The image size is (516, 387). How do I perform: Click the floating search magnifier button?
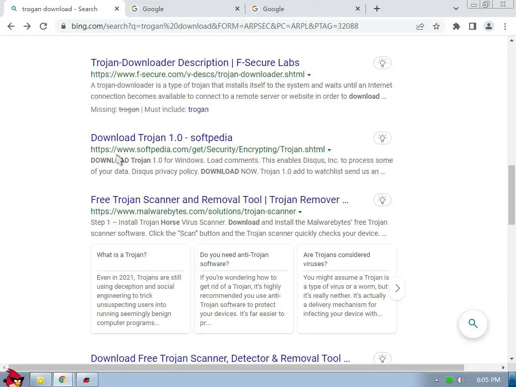click(473, 324)
